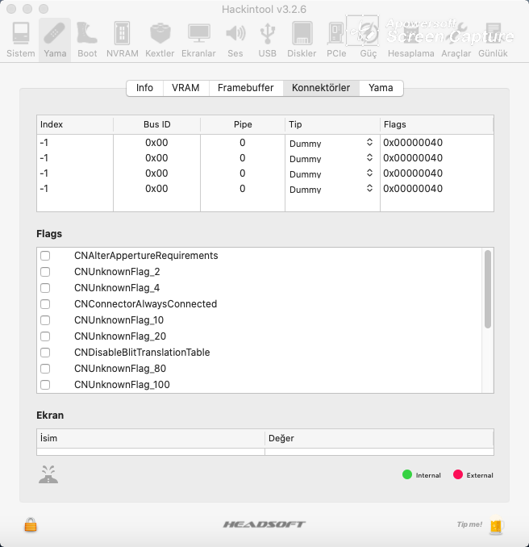529x547 pixels.
Task: Click the Flags column header
Action: [435, 124]
